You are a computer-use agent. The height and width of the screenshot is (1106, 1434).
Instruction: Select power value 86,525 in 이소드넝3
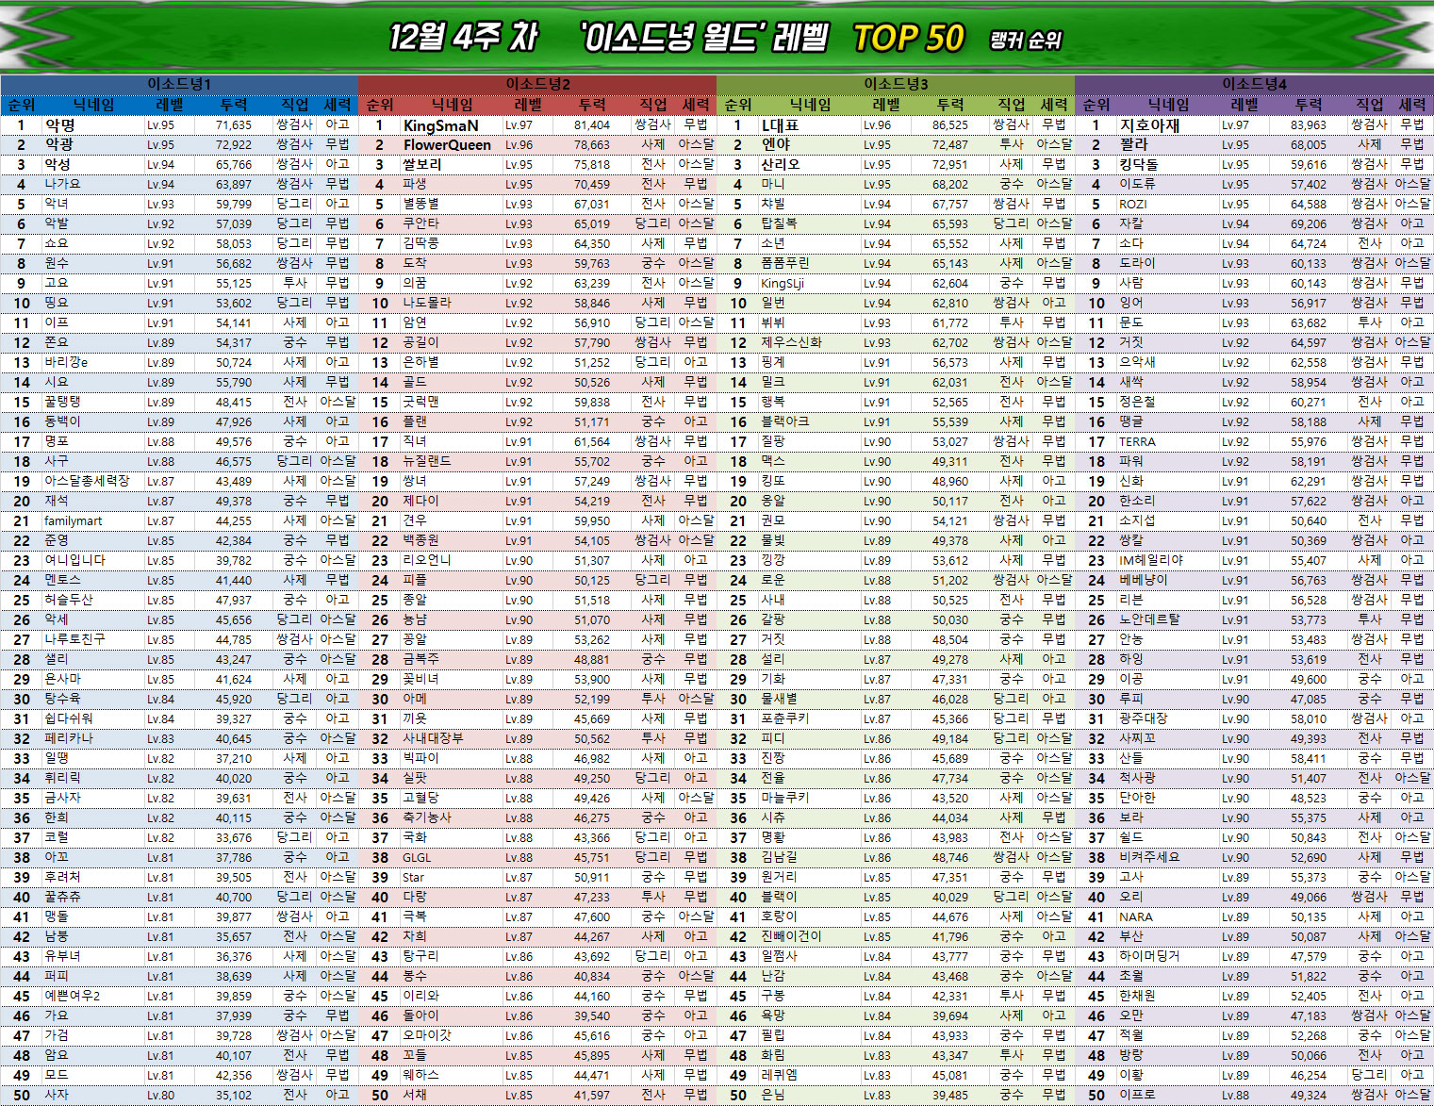coord(949,125)
